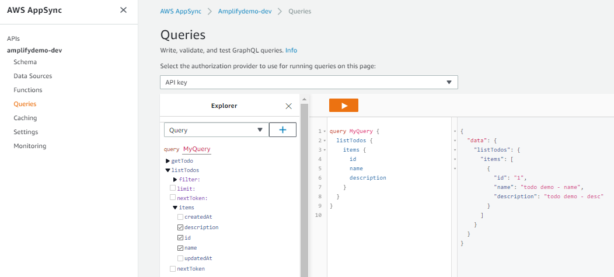Uncheck the name field checkbox
Image resolution: width=614 pixels, height=277 pixels.
[x=180, y=248]
